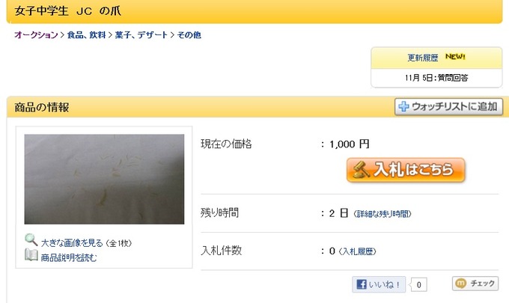
Task: Click the yellow NEW! badge
Action: coord(455,56)
